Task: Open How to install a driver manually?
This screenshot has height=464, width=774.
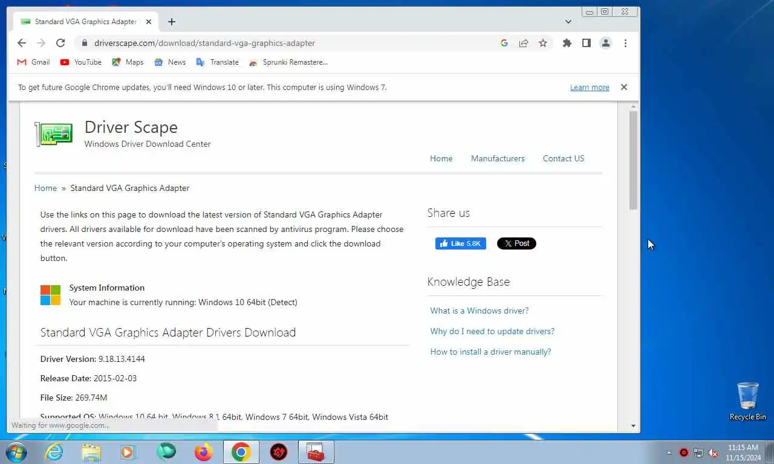Action: tap(490, 352)
